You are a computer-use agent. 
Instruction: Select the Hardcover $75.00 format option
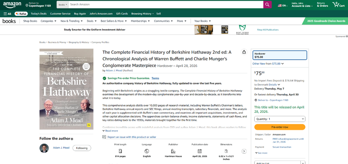click(x=280, y=55)
